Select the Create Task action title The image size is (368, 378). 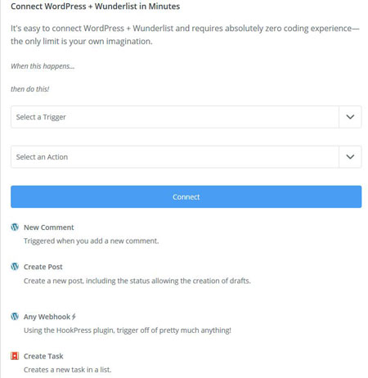tap(43, 356)
